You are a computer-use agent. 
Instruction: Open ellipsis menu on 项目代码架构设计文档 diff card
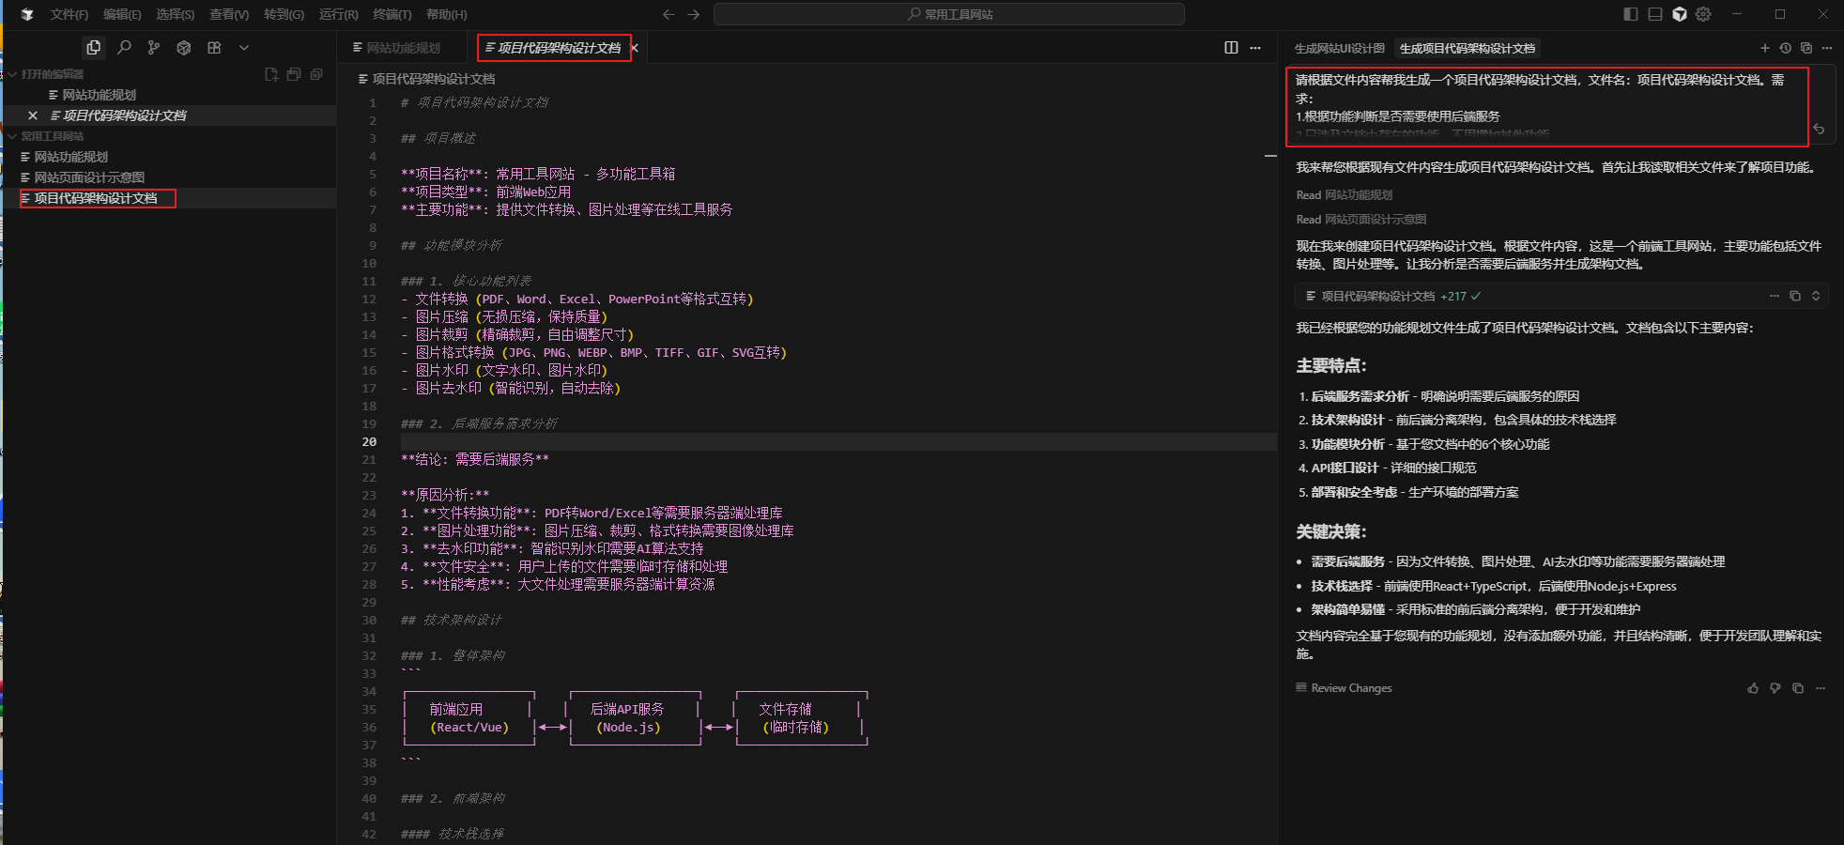pos(1775,296)
